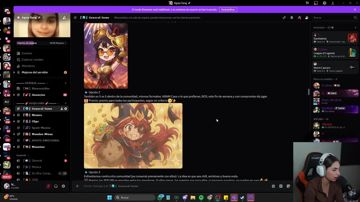
Task: Open Discord direct messages home icon
Action: [7, 11]
